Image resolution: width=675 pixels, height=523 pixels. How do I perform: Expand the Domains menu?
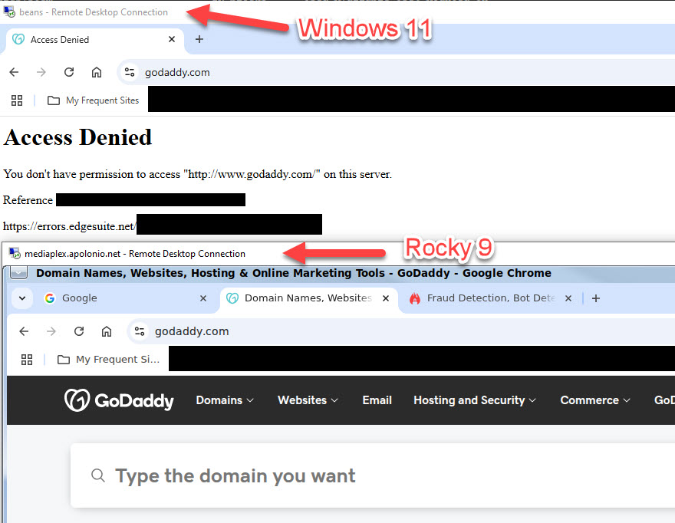(x=225, y=400)
